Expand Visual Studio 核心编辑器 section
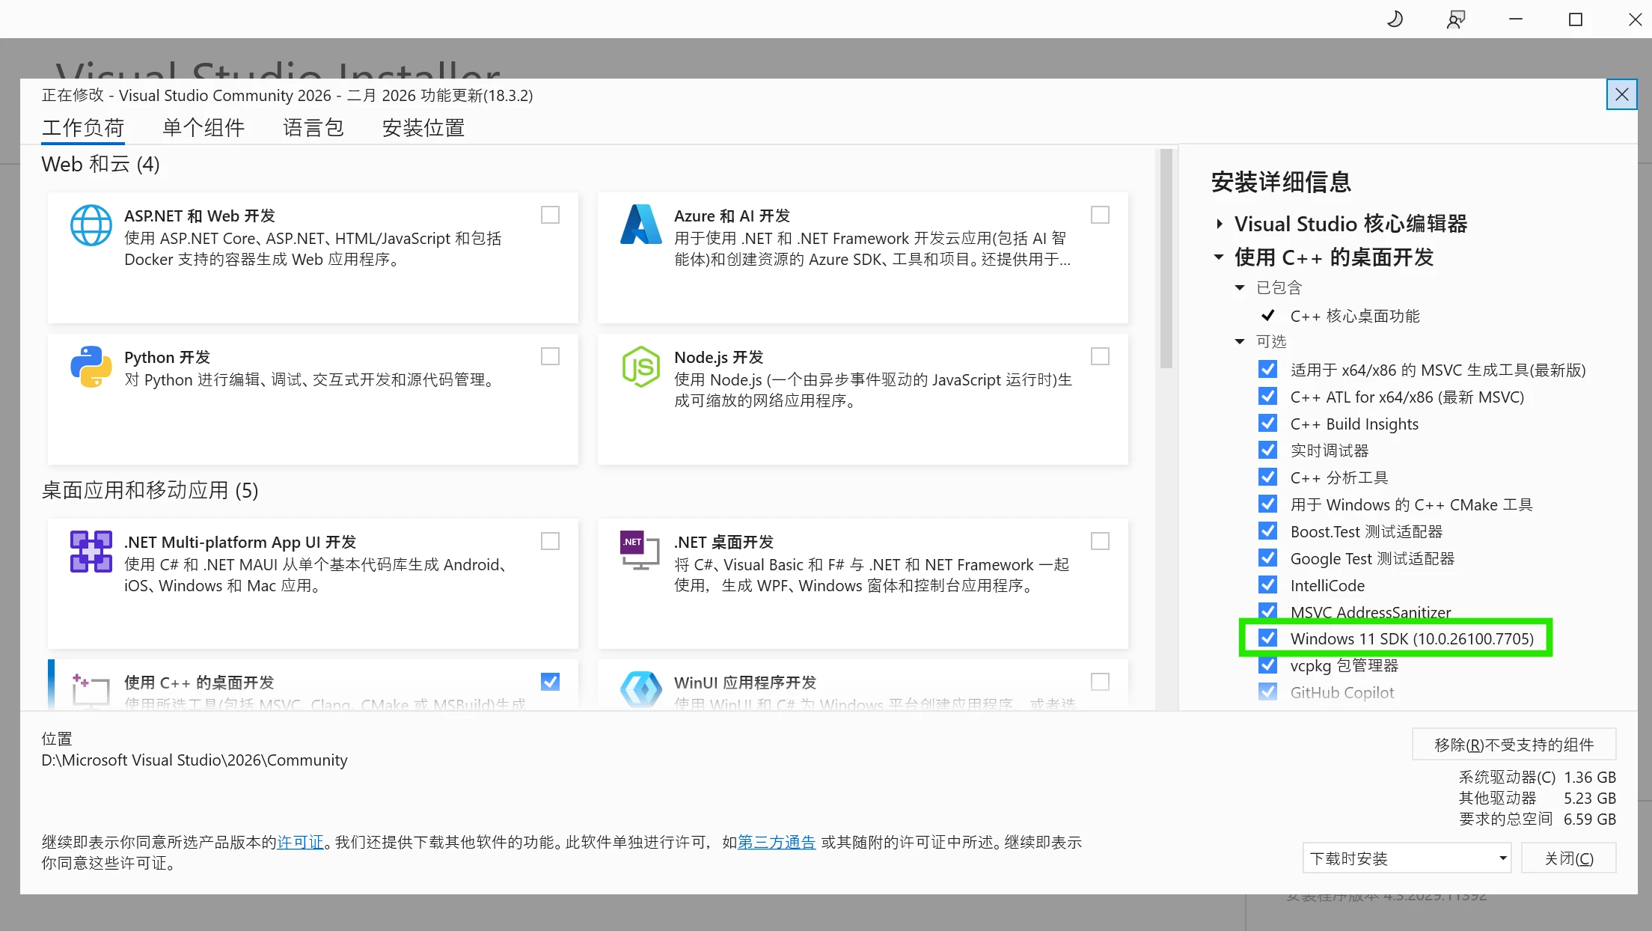The width and height of the screenshot is (1652, 931). click(1220, 224)
